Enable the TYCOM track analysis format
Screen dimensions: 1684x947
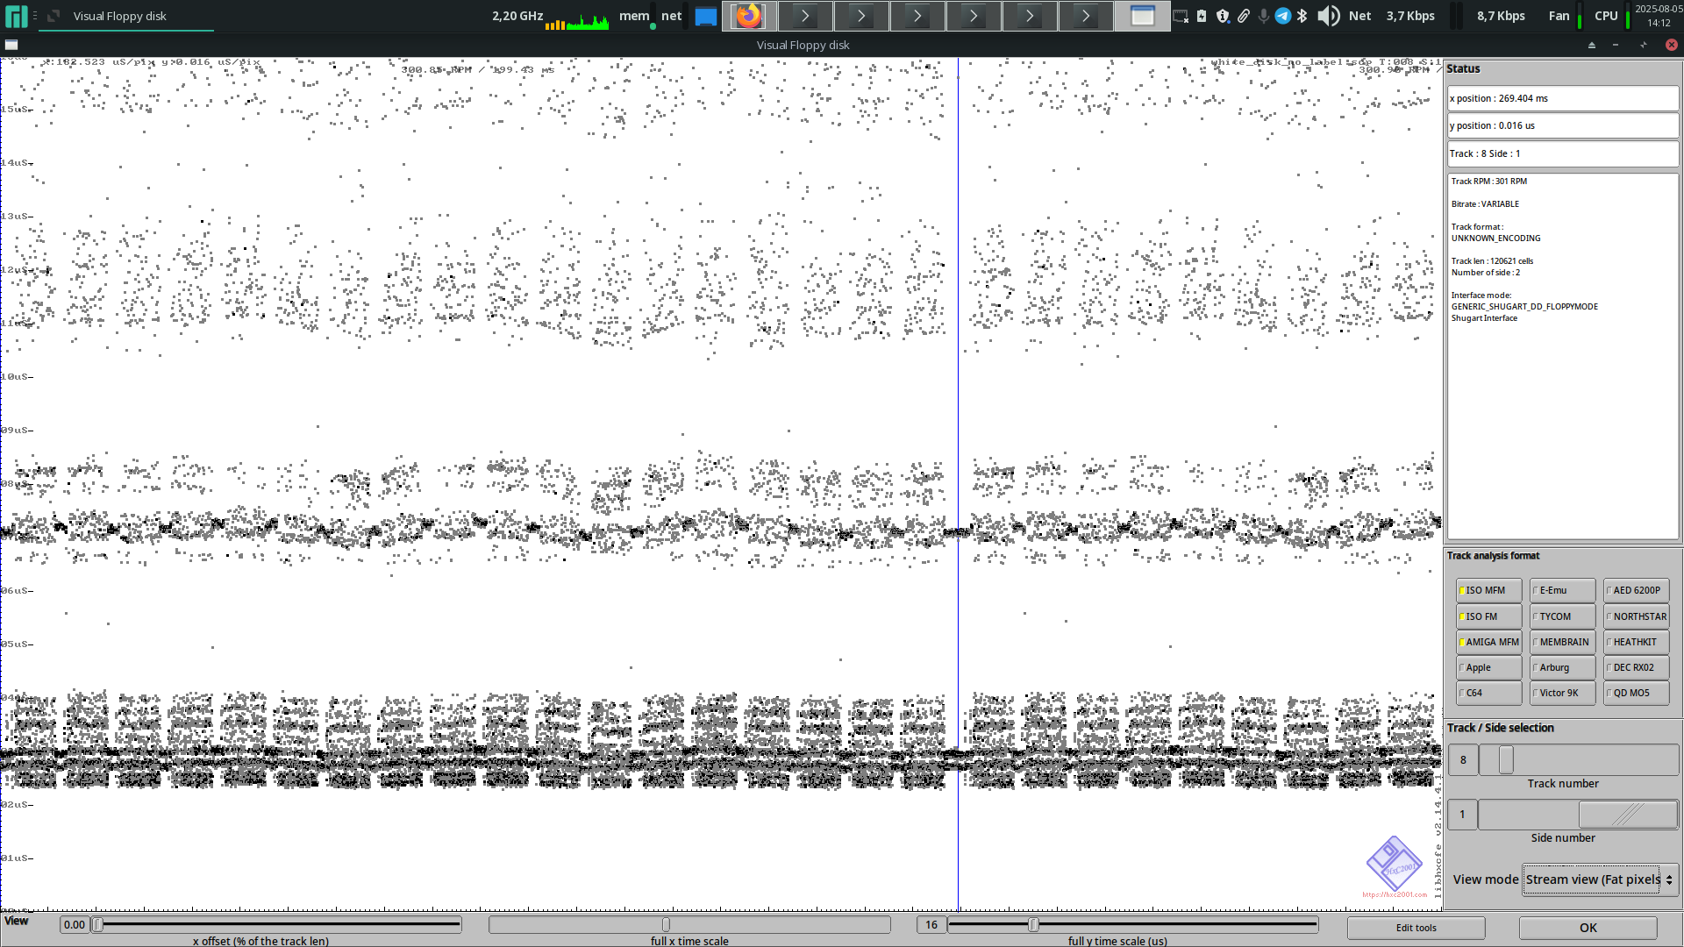[x=1562, y=616]
